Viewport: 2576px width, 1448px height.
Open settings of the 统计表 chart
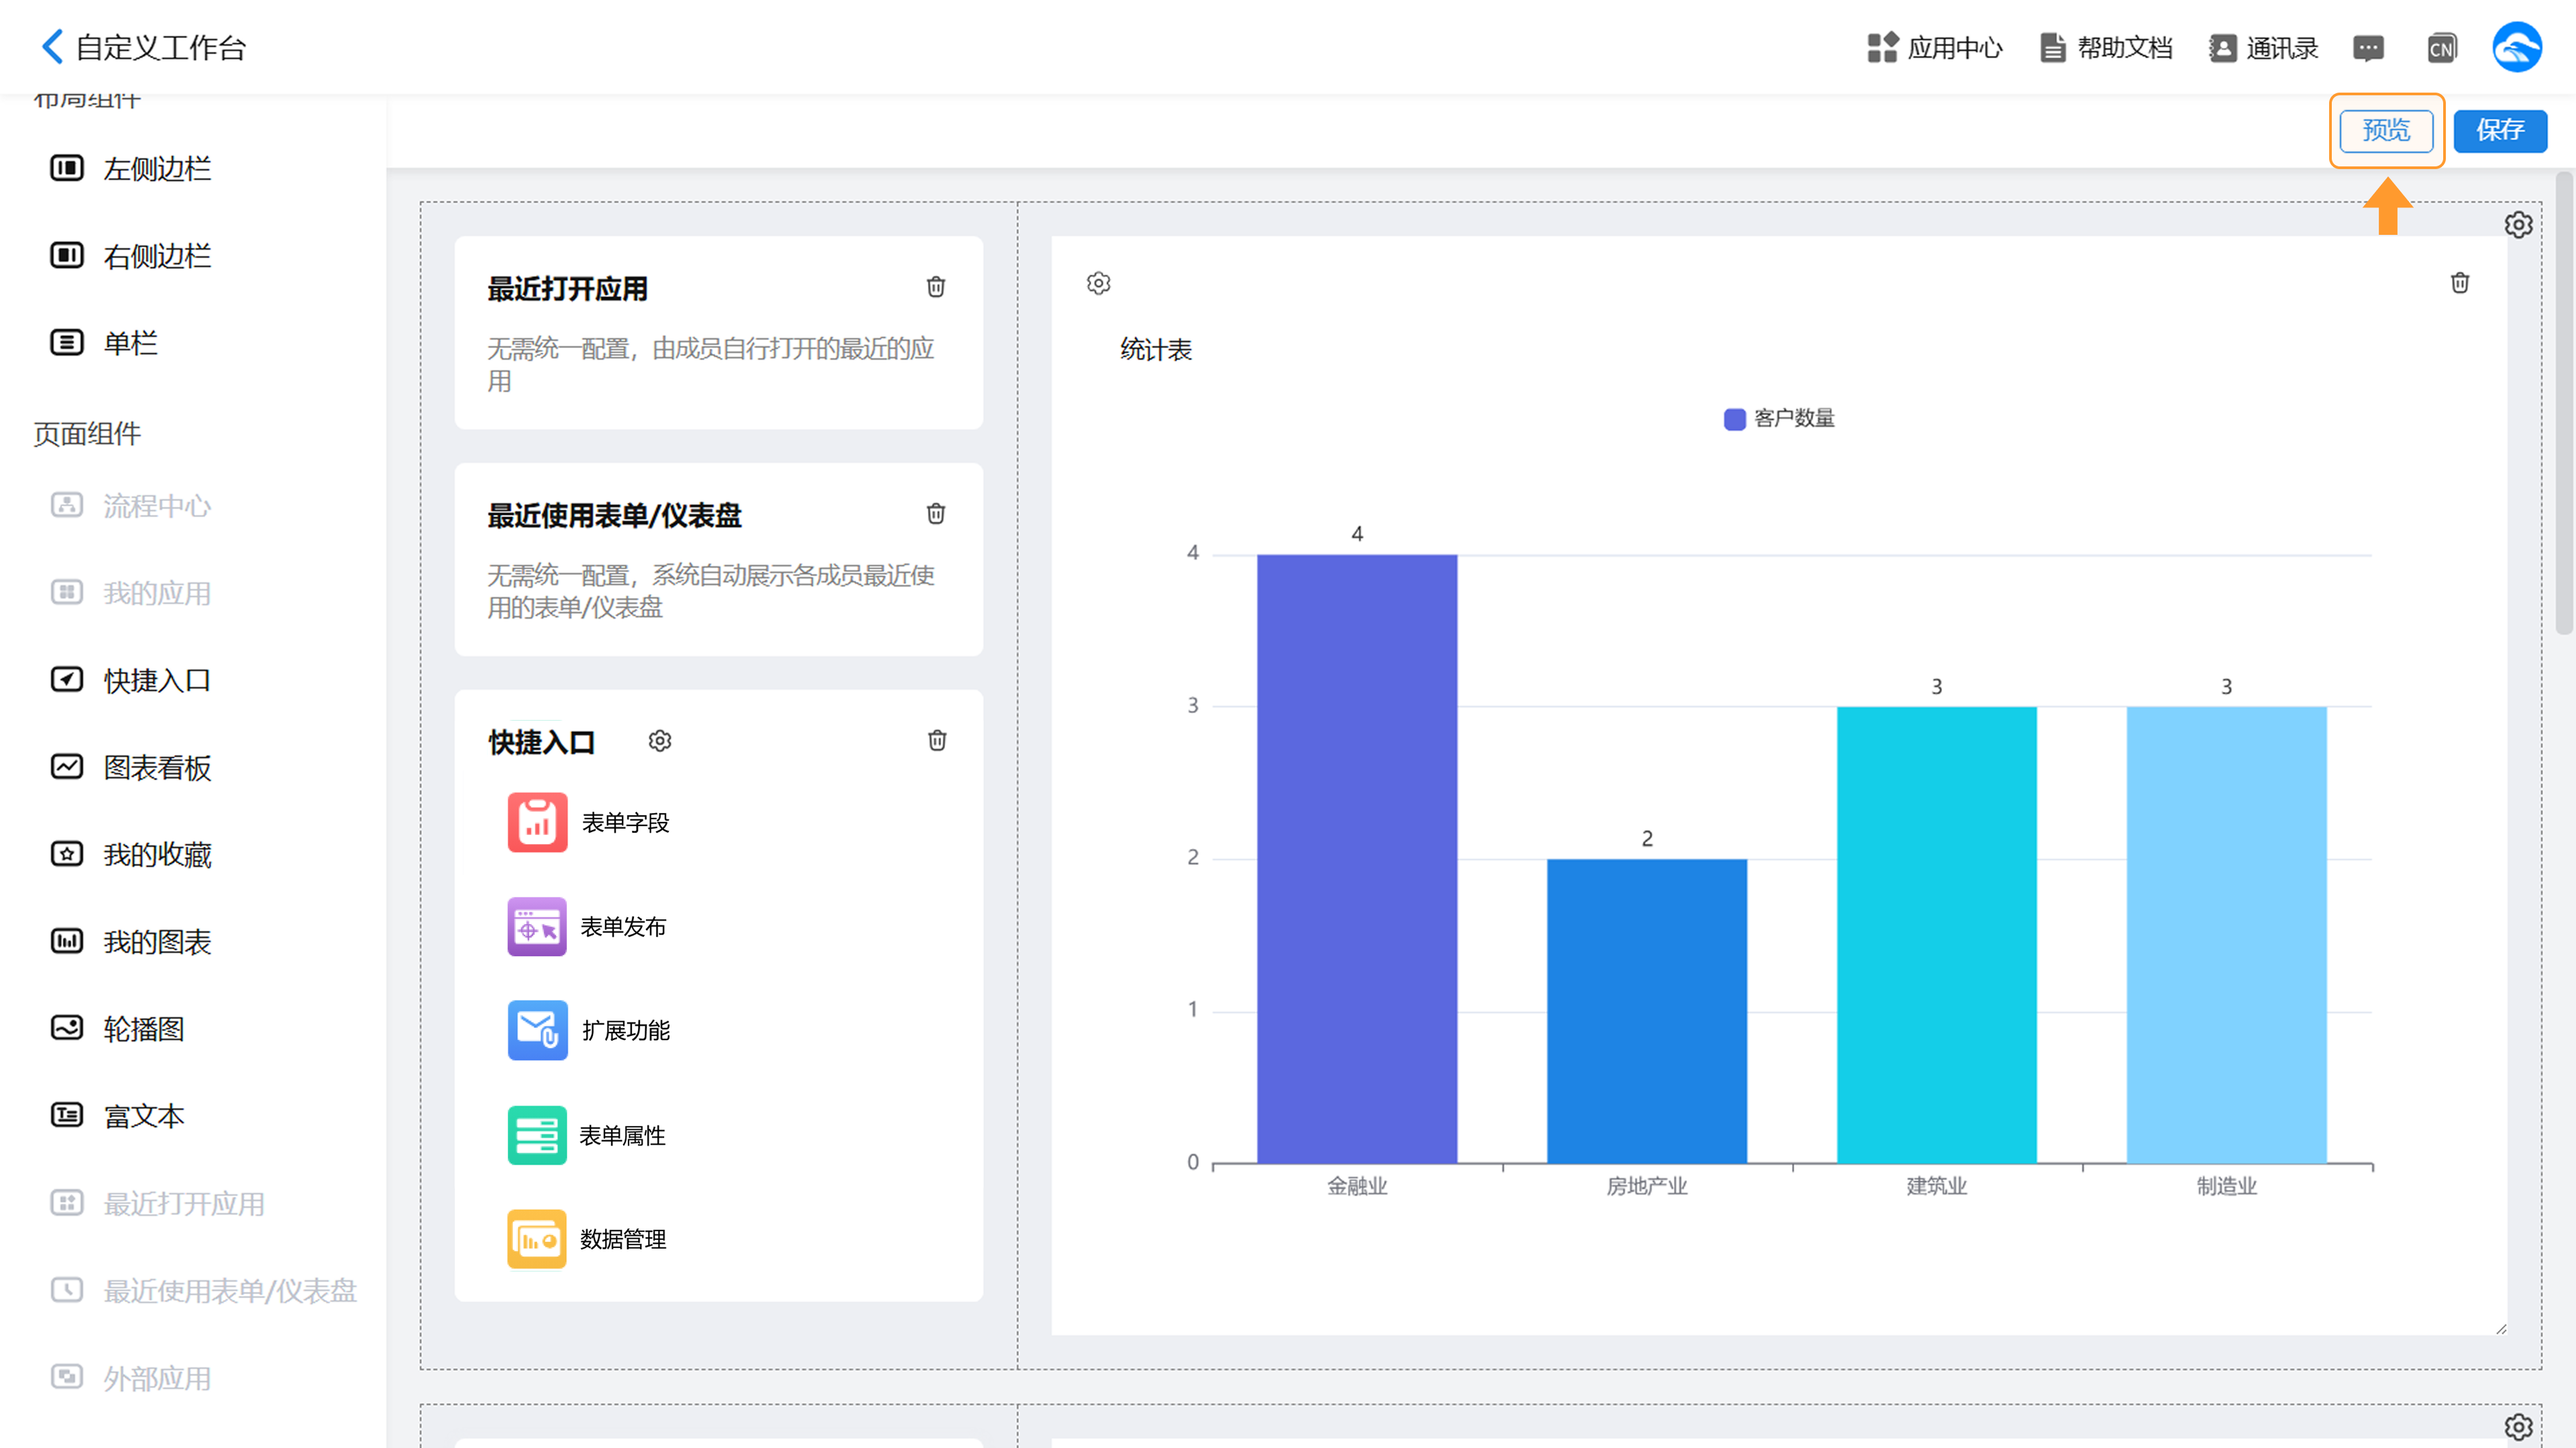click(x=1098, y=283)
